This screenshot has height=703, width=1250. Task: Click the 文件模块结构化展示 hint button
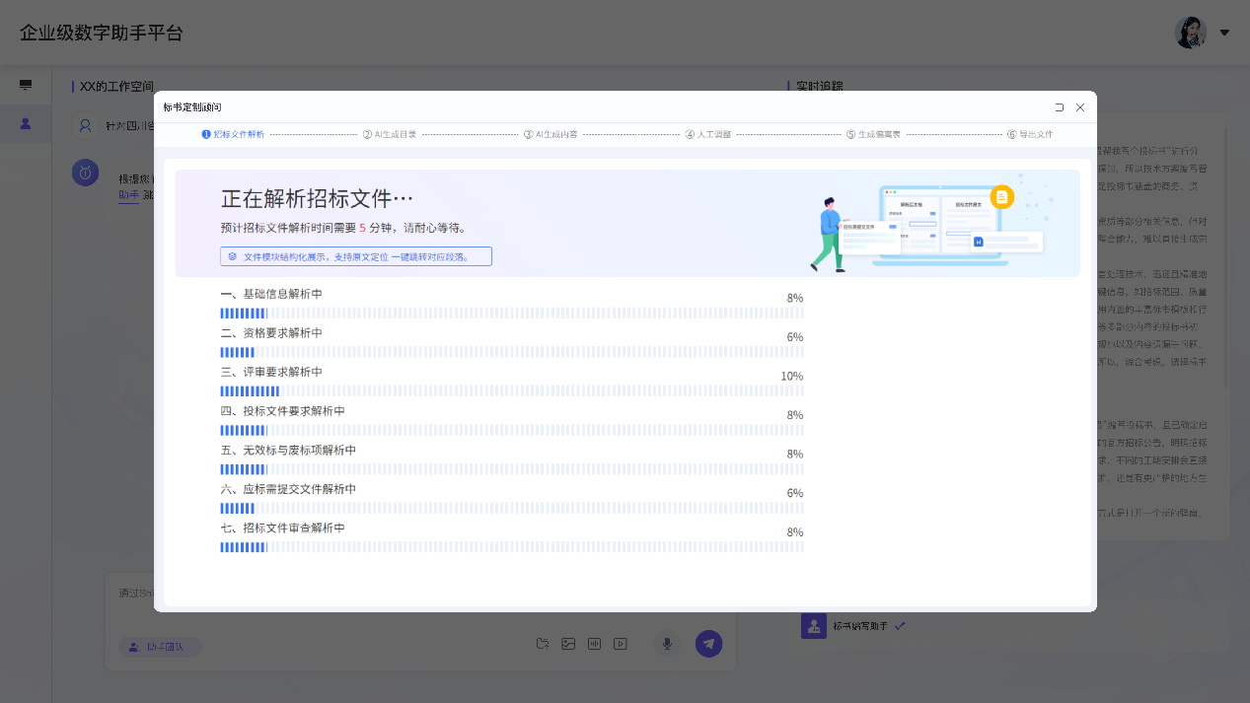[x=356, y=256]
